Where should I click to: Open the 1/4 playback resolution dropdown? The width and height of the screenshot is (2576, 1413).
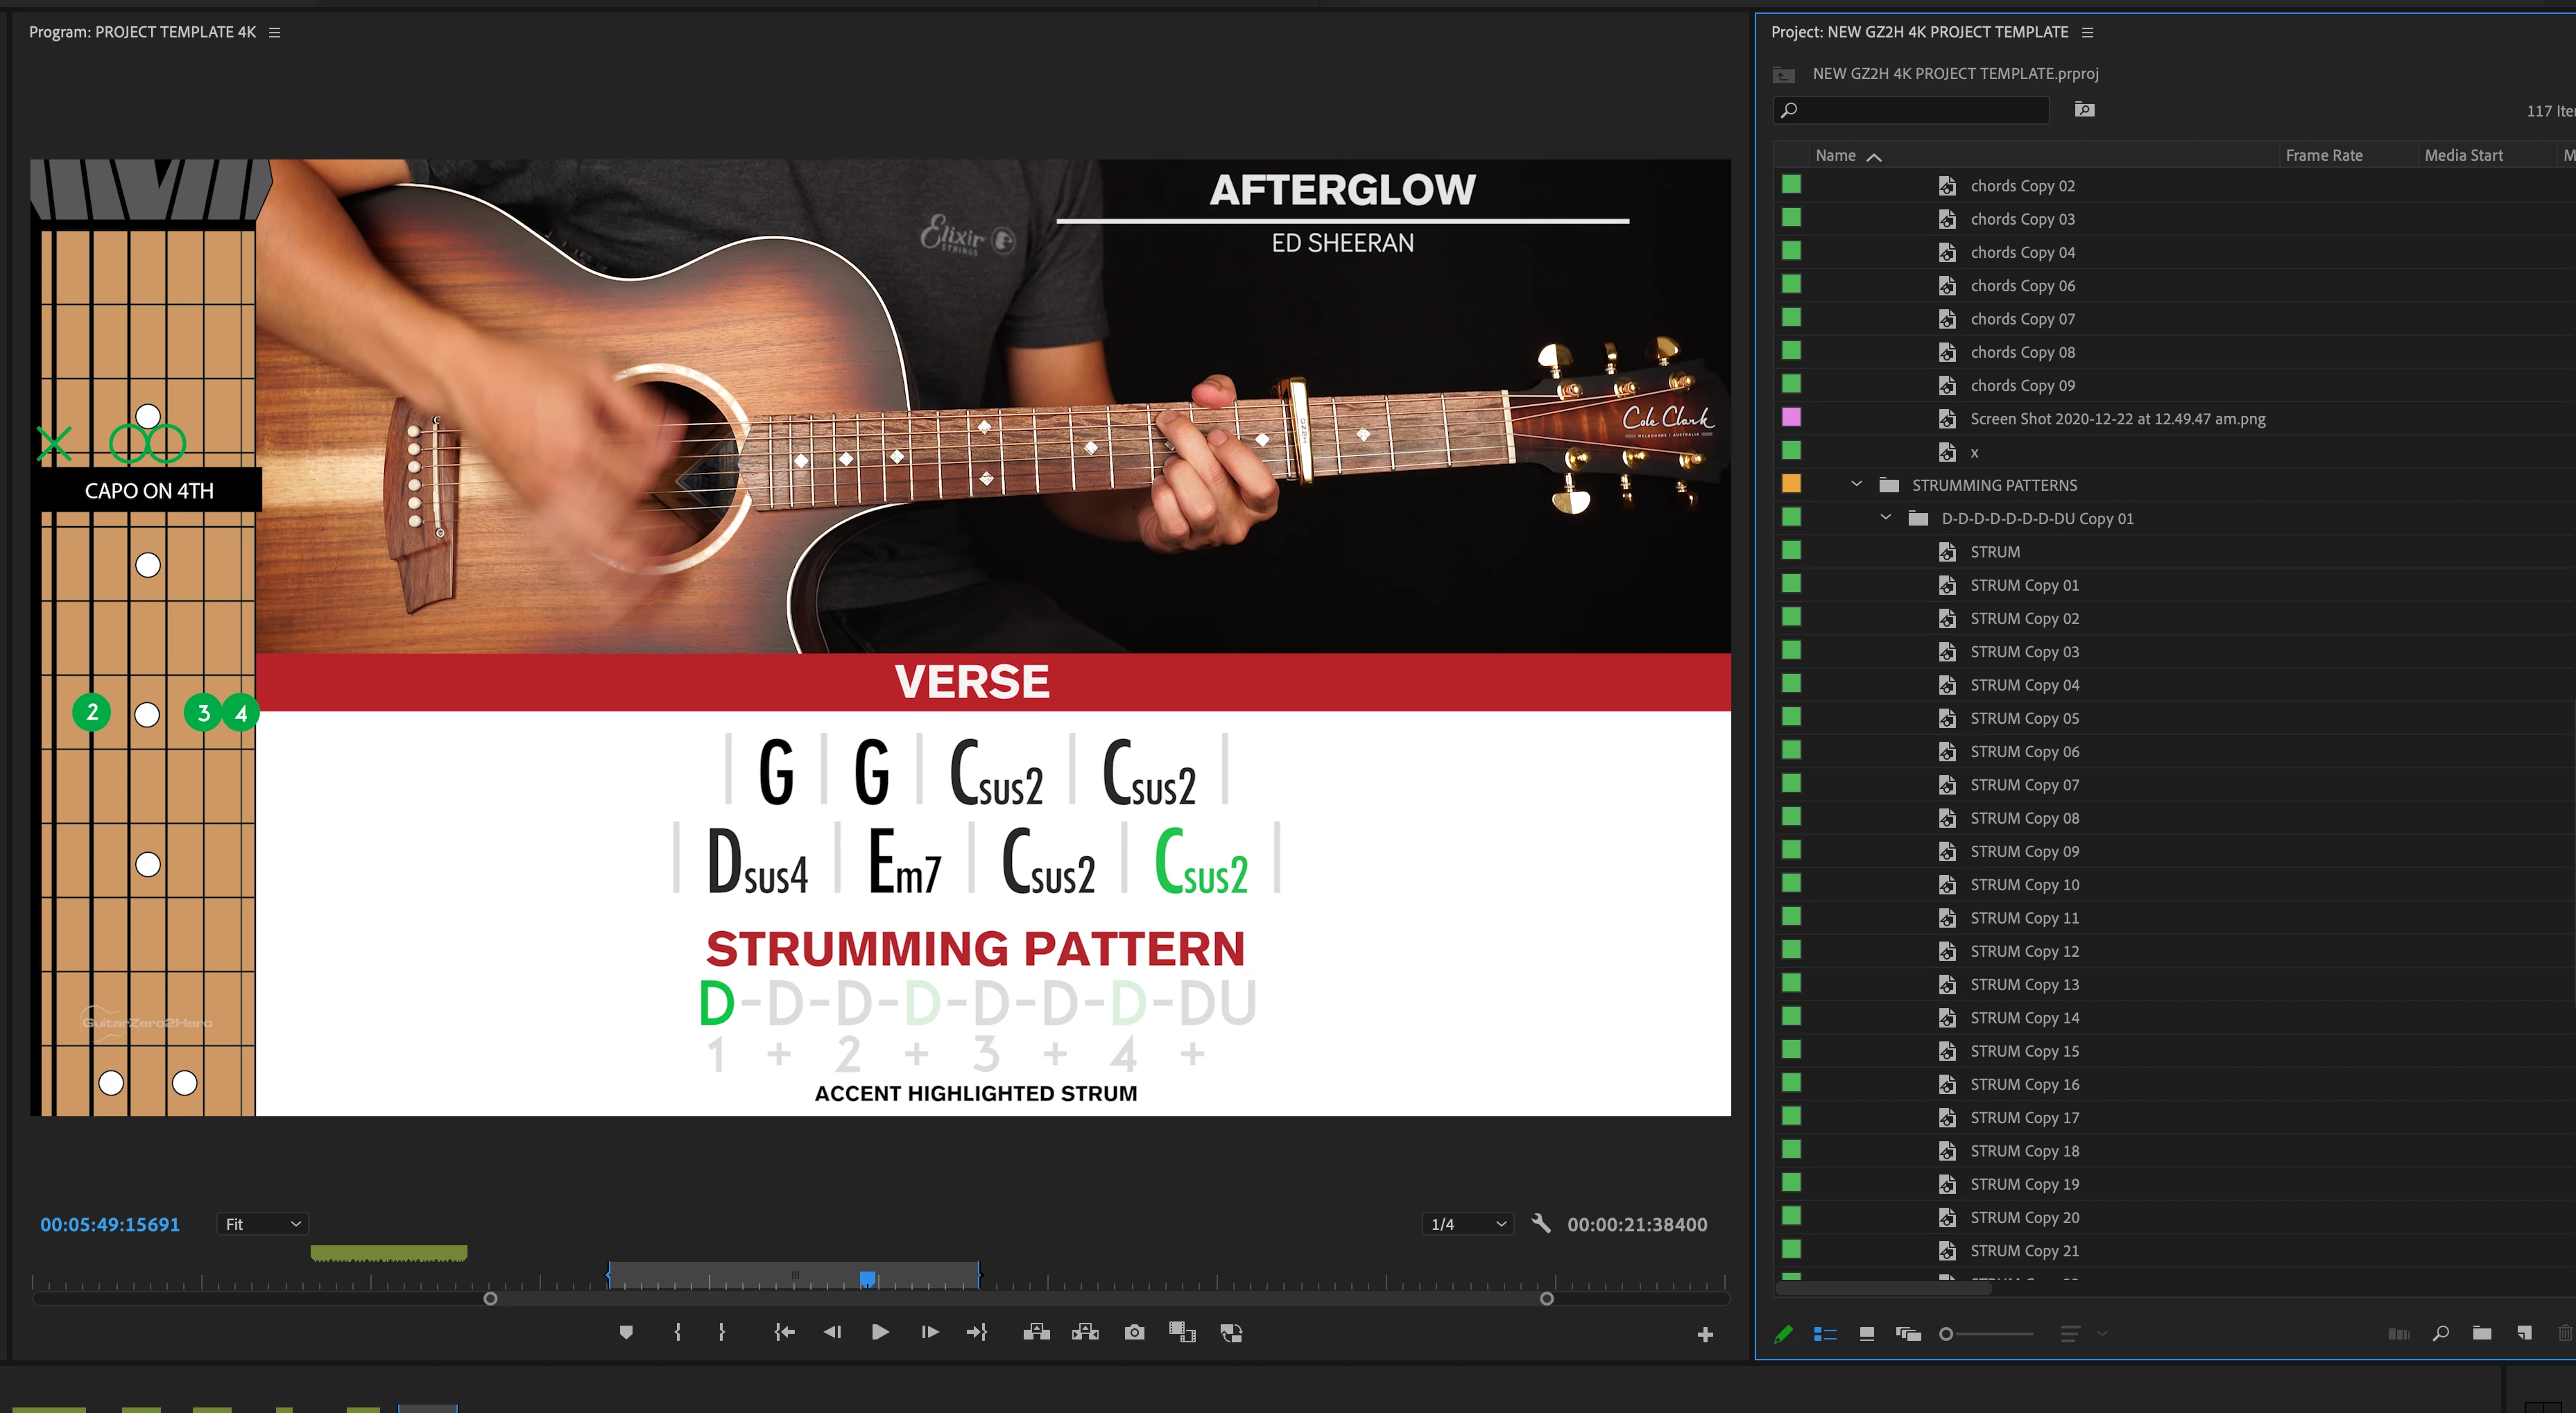pos(1467,1224)
